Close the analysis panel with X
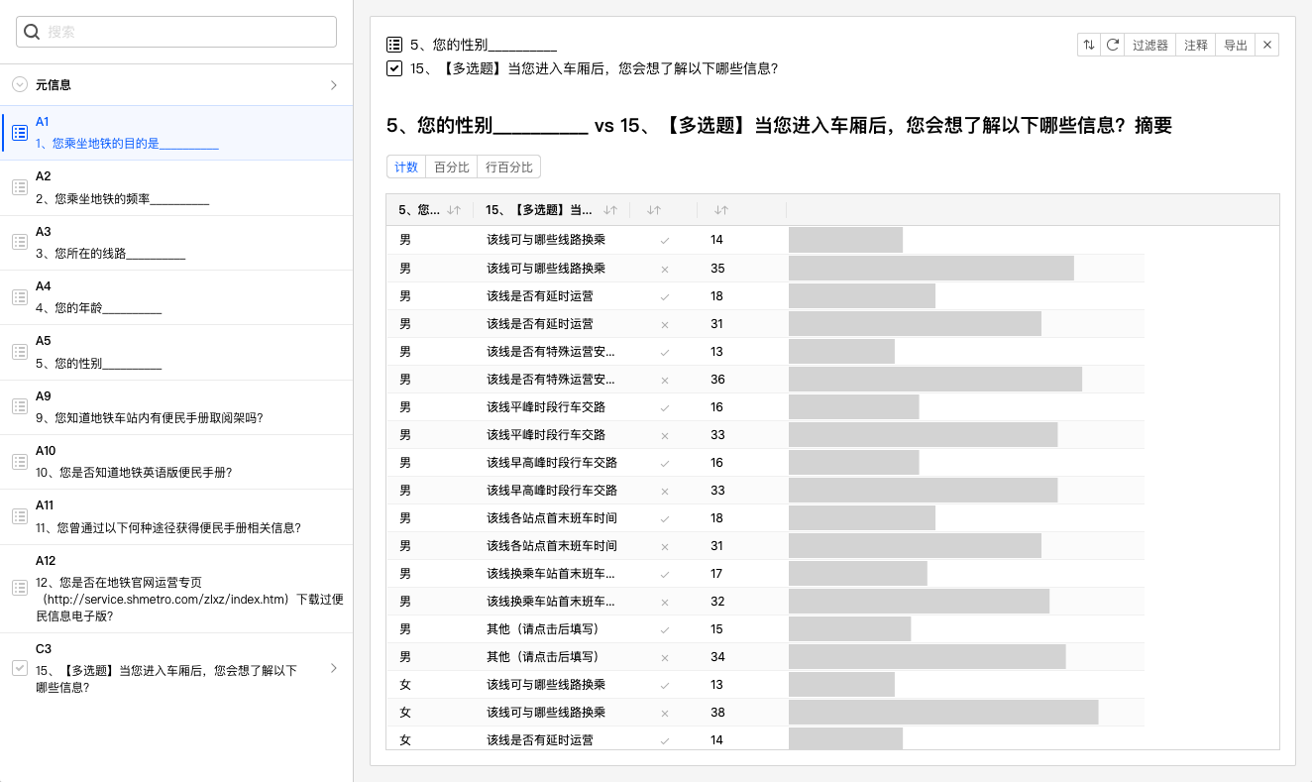1312x782 pixels. (x=1267, y=45)
